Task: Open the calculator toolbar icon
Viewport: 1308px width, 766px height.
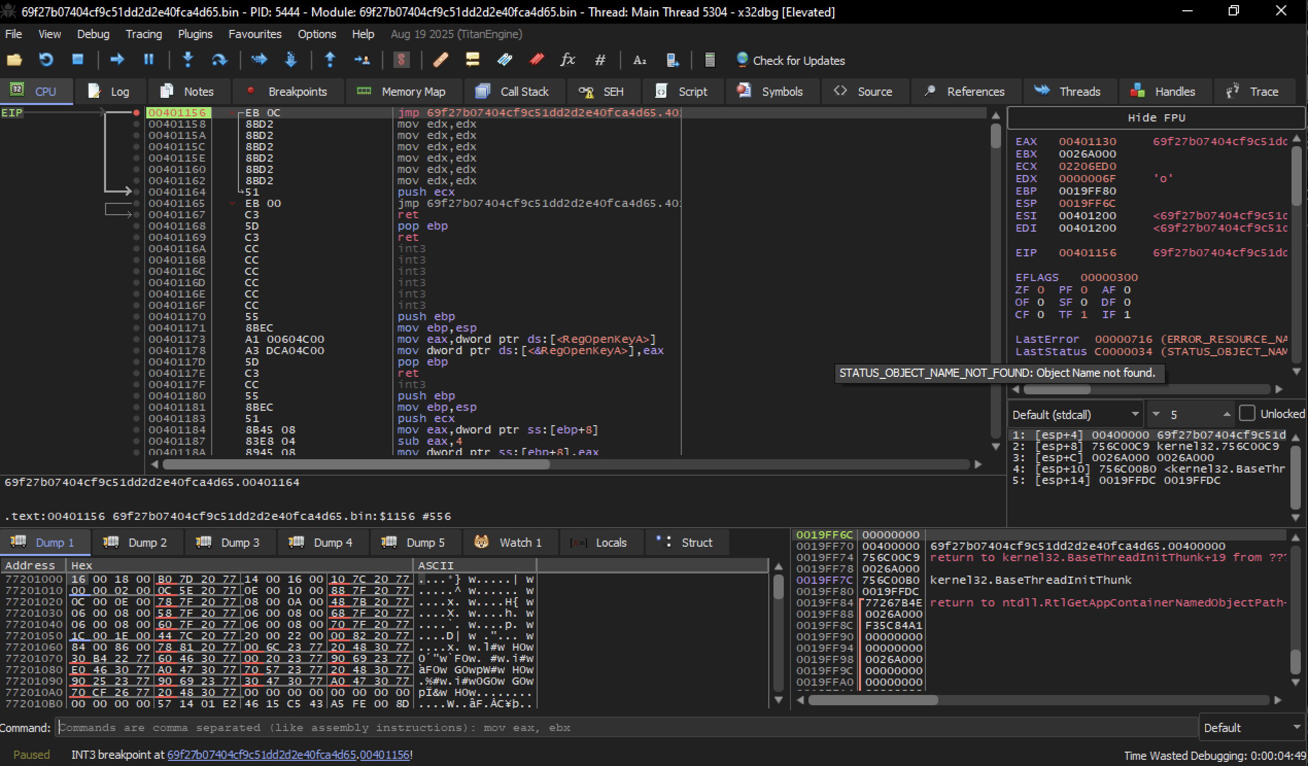Action: 710,60
